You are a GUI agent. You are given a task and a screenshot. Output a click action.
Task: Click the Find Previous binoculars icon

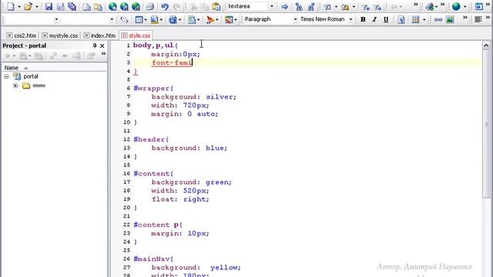(299, 6)
